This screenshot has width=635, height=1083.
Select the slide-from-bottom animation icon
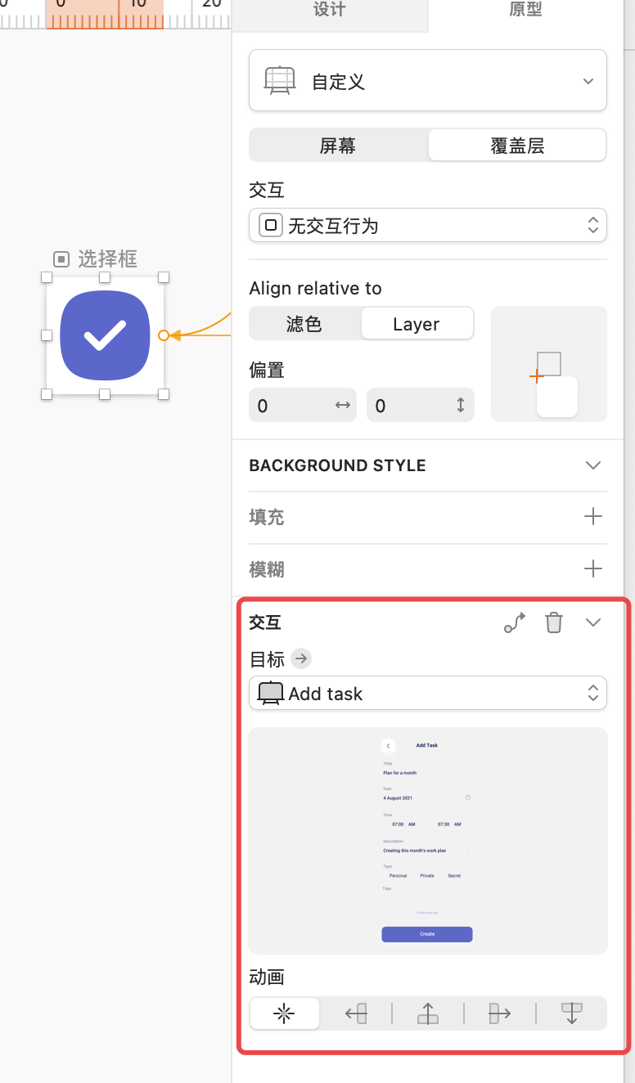(428, 1014)
